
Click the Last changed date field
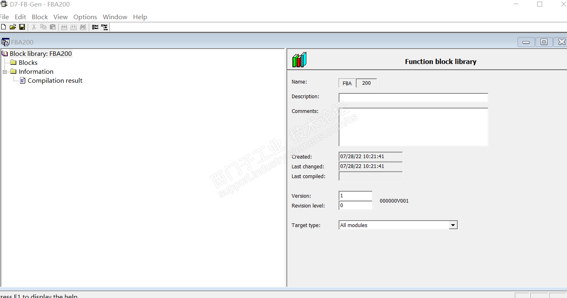pyautogui.click(x=370, y=166)
